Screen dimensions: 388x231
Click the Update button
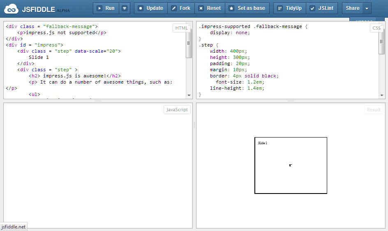tap(151, 8)
